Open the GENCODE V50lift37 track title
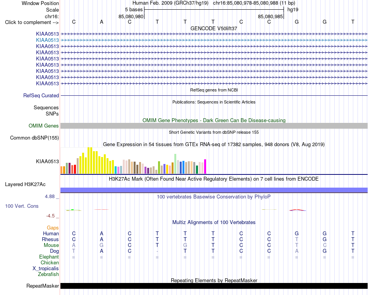 (x=213, y=28)
